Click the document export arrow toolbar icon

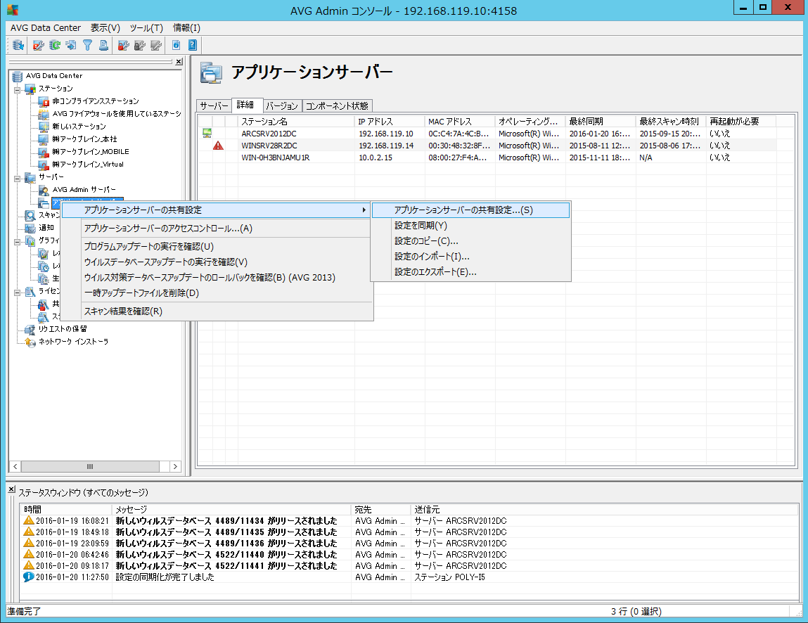pos(71,45)
